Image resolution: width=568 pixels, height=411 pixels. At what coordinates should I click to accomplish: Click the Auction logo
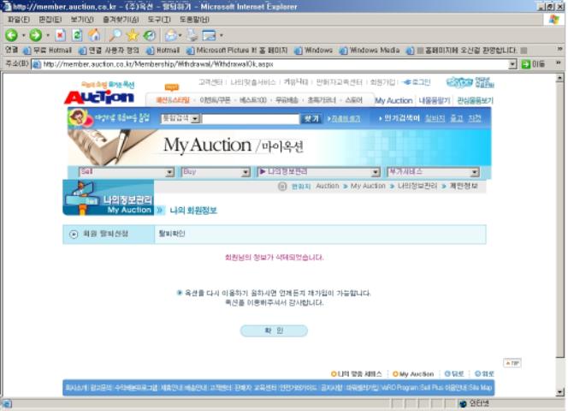98,95
